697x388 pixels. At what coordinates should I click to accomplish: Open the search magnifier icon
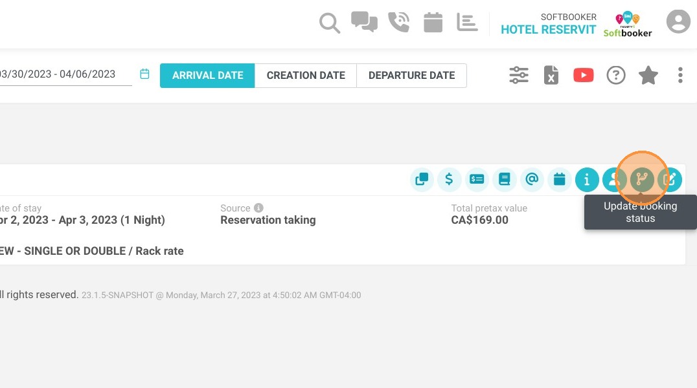(330, 23)
